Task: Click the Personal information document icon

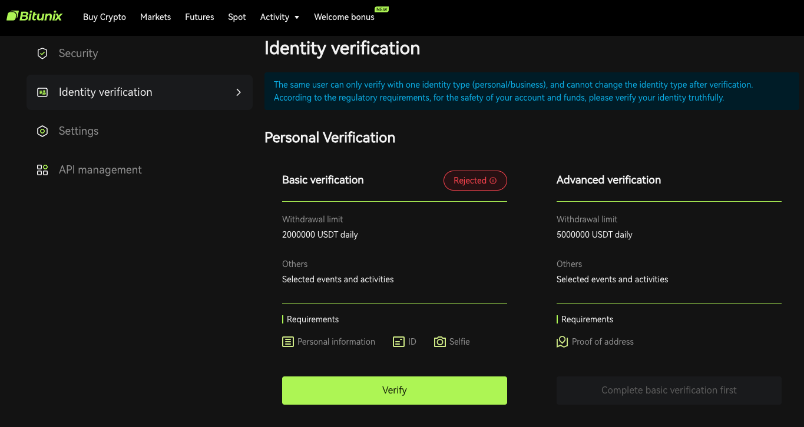Action: 287,341
